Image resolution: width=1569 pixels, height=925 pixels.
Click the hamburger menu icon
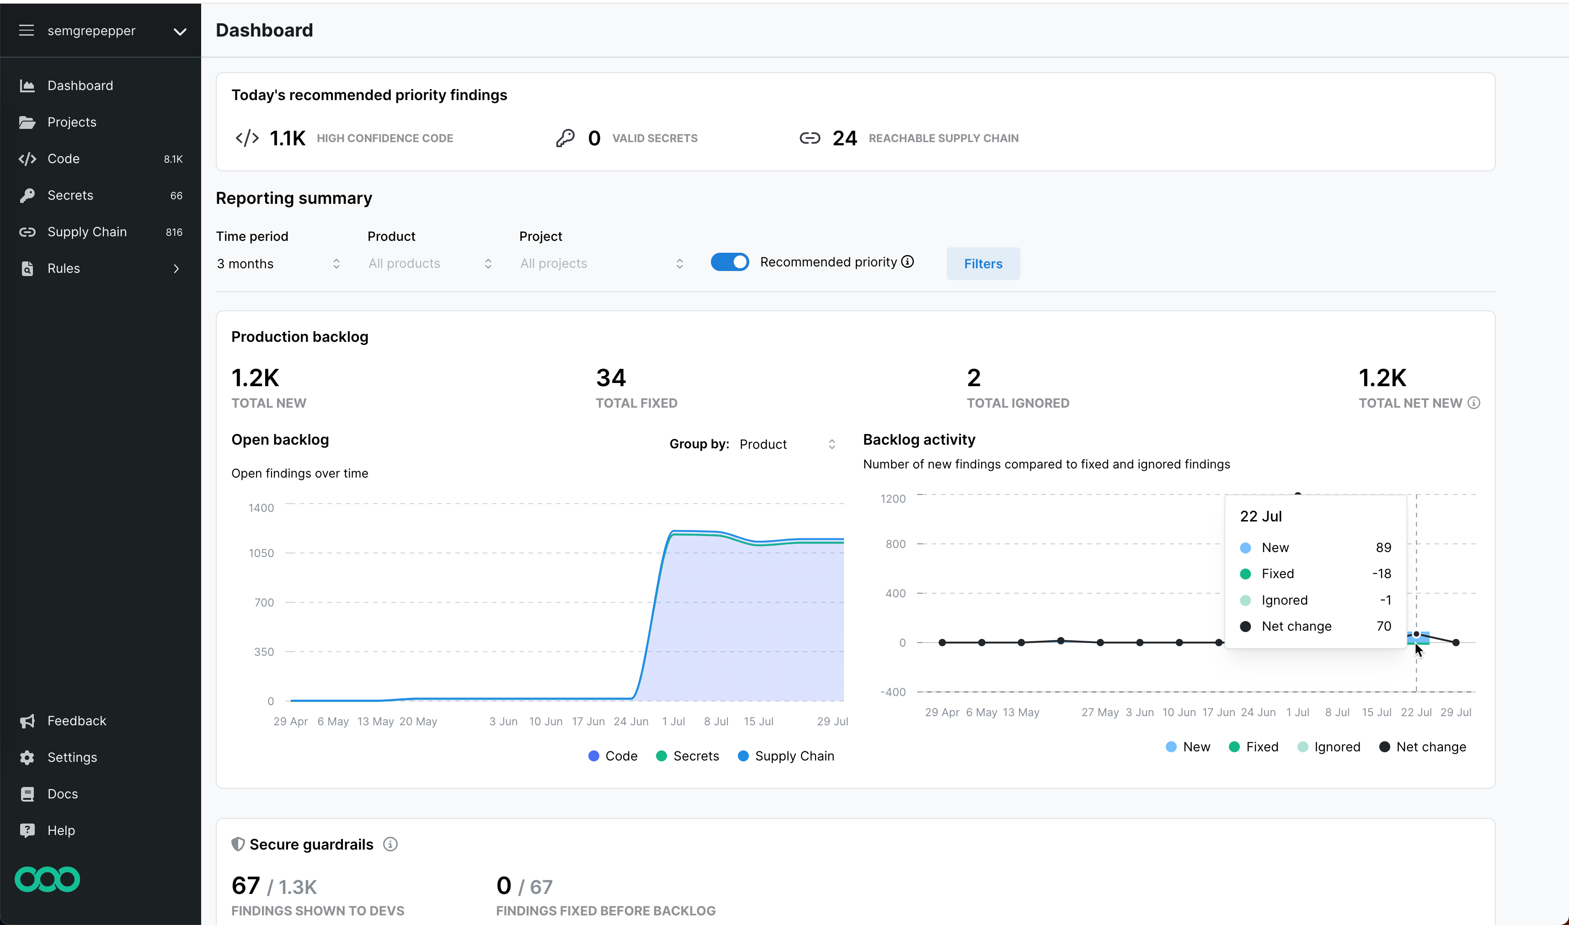tap(26, 31)
